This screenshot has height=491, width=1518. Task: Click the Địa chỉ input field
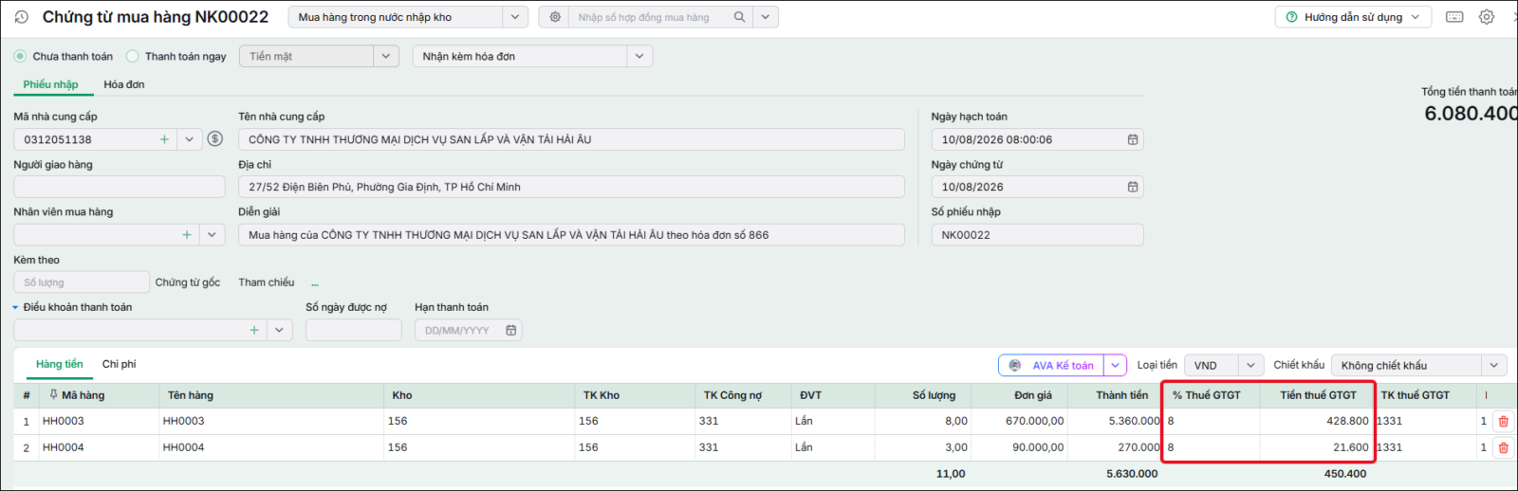(571, 187)
